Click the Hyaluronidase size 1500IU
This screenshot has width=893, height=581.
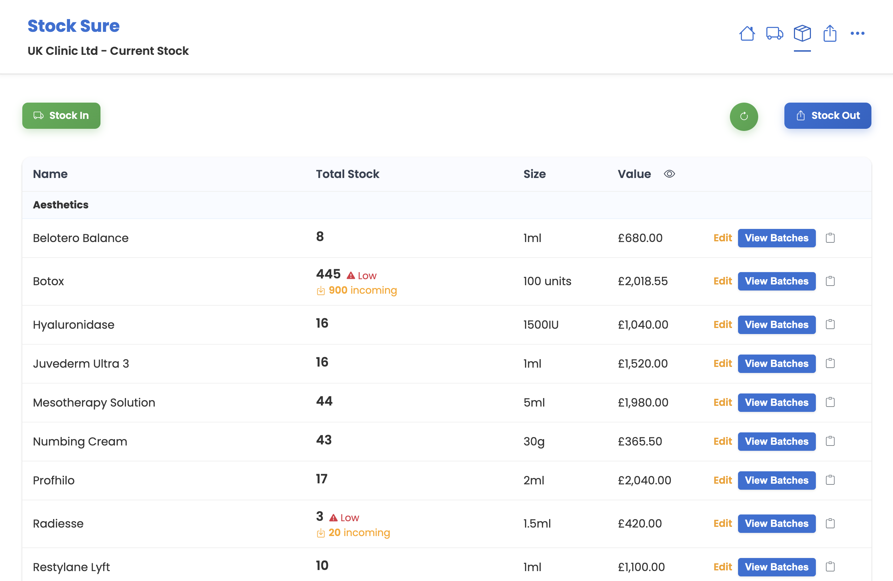541,325
